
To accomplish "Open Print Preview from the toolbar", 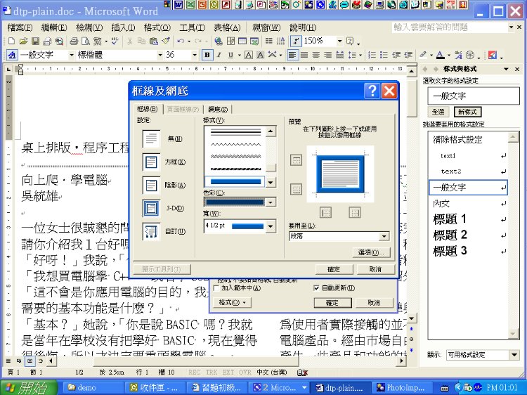I will point(86,41).
